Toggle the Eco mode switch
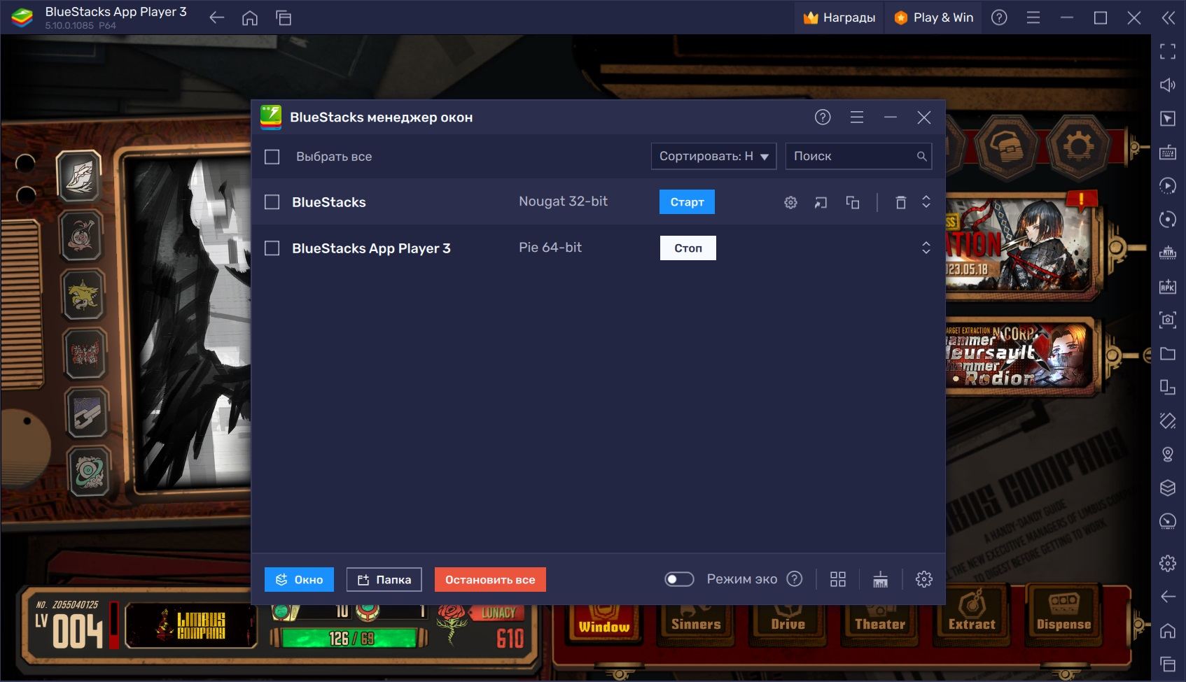 (x=679, y=579)
